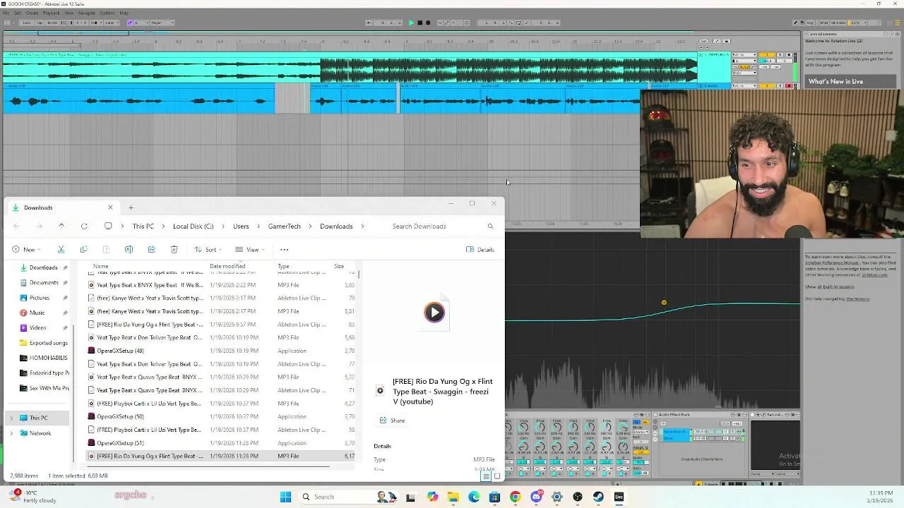
Task: Click the Windows Start button
Action: pos(285,497)
